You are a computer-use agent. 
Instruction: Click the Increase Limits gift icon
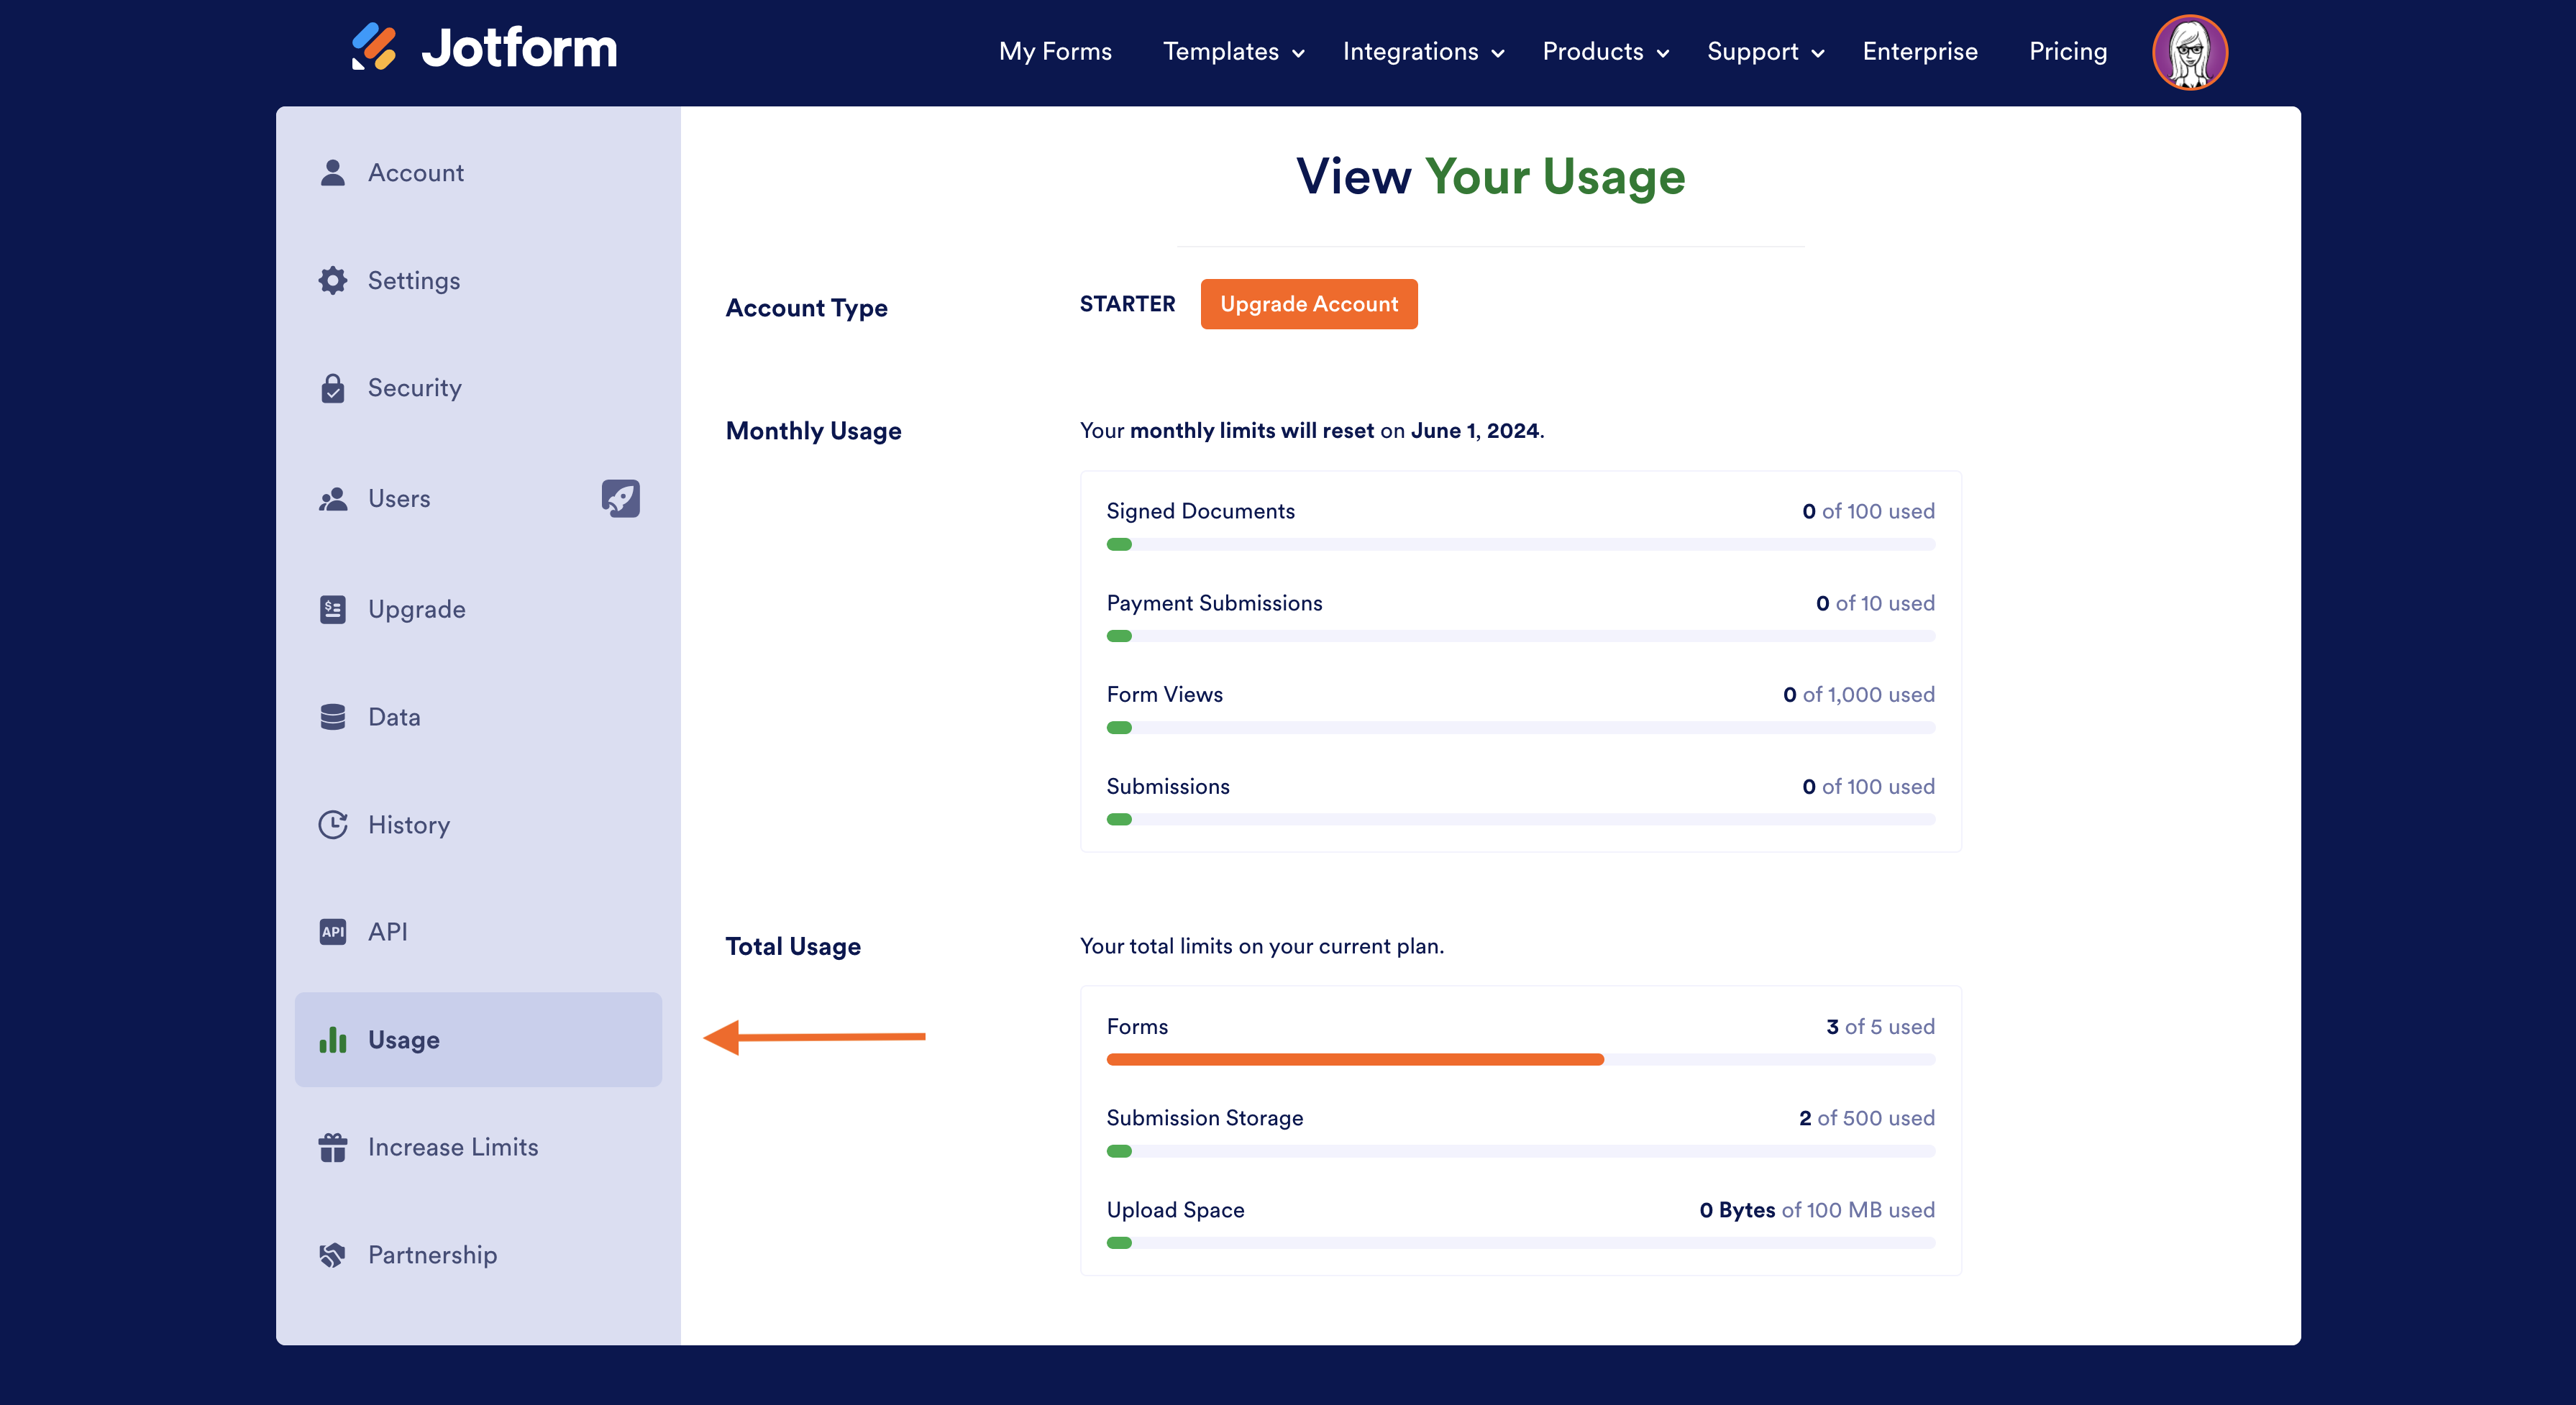[333, 1147]
